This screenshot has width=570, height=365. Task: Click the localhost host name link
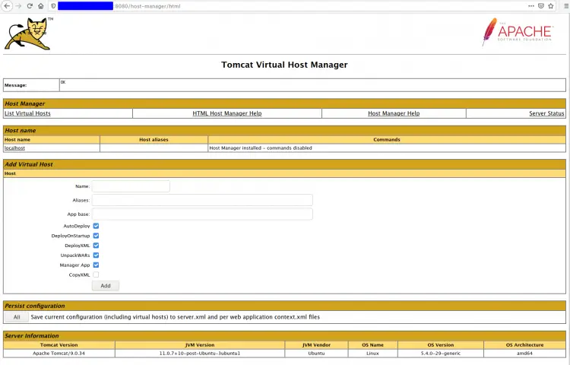tap(14, 148)
